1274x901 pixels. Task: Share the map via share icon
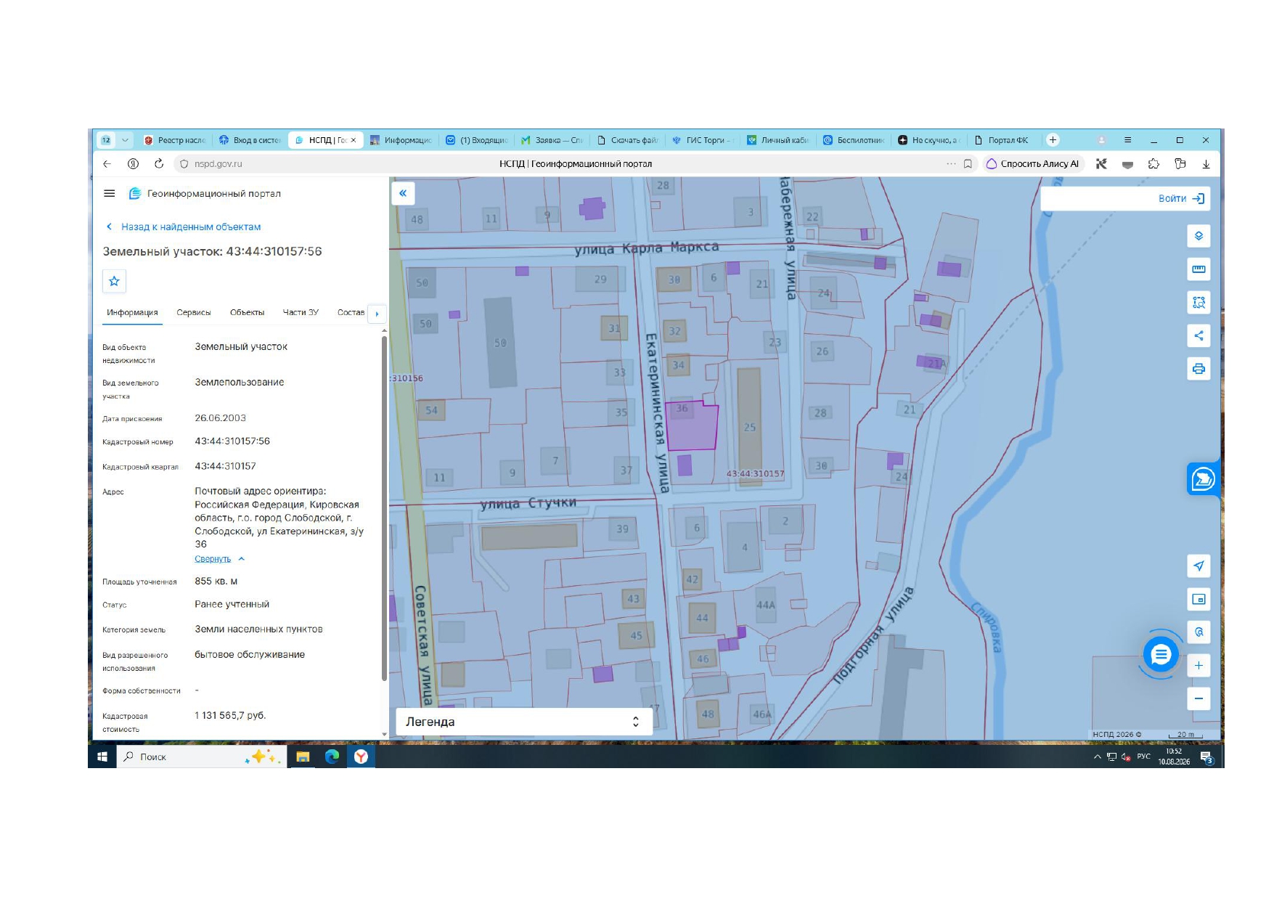1199,335
